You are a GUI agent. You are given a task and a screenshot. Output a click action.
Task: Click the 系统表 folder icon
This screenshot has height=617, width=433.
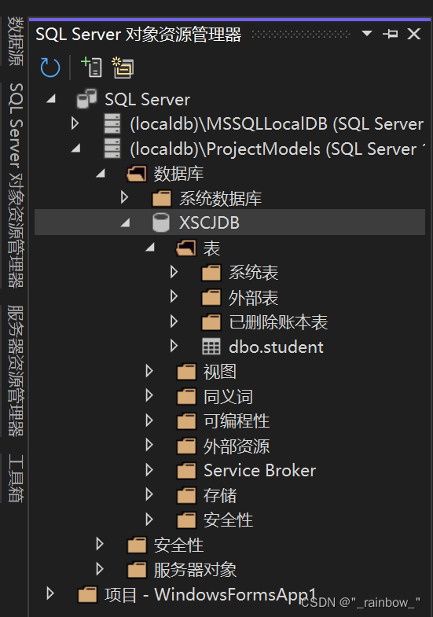click(211, 272)
